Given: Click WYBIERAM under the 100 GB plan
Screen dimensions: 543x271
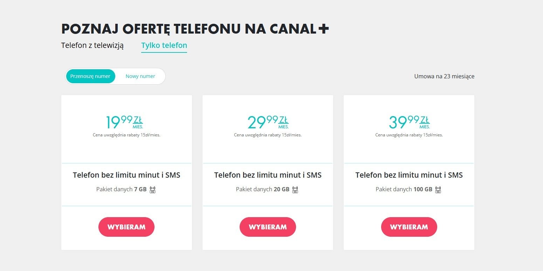Looking at the screenshot, I should coord(409,227).
